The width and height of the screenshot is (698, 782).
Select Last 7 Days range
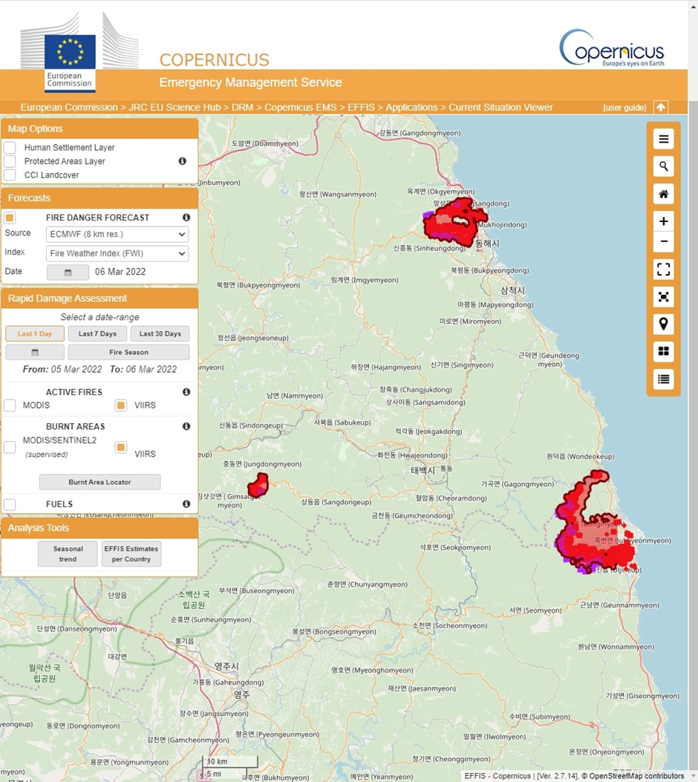(x=97, y=333)
